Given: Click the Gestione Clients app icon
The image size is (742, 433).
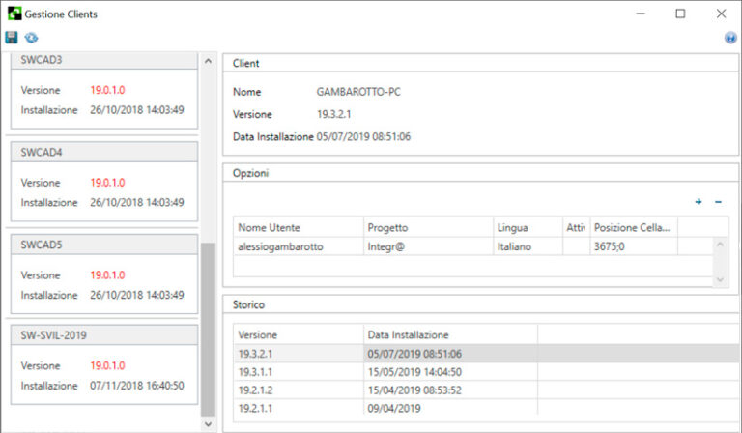Looking at the screenshot, I should pyautogui.click(x=15, y=14).
